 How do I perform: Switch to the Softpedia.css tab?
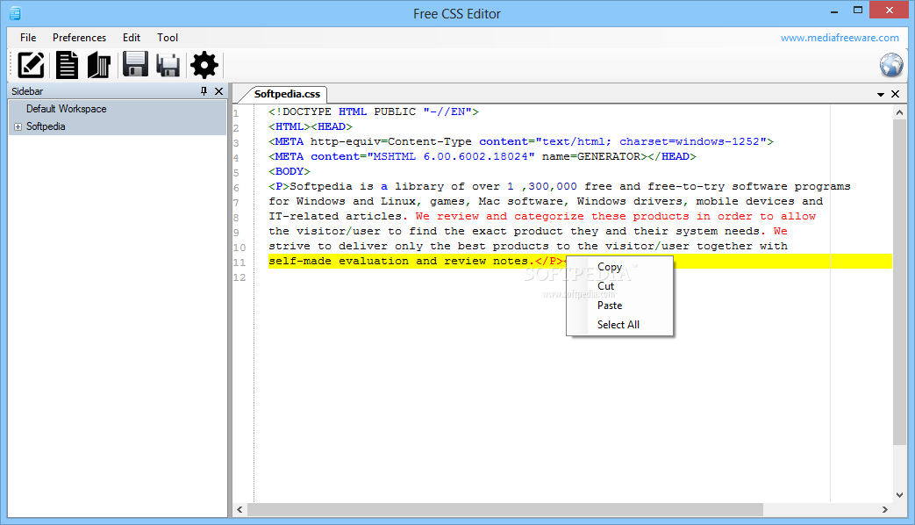coord(287,94)
